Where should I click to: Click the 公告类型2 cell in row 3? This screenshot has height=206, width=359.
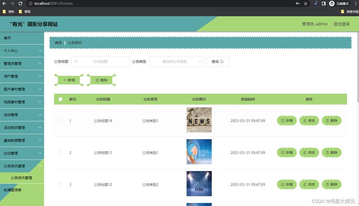point(150,185)
